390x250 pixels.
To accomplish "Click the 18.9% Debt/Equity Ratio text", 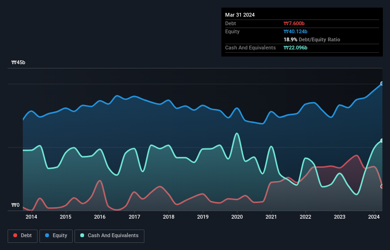I will (312, 39).
